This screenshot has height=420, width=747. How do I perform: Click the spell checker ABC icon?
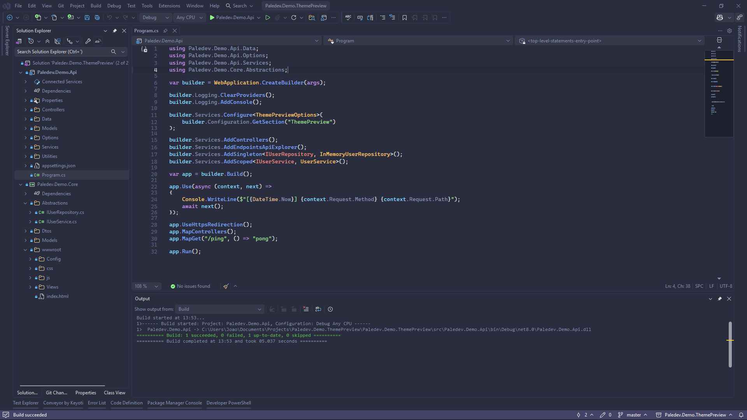pos(348,17)
